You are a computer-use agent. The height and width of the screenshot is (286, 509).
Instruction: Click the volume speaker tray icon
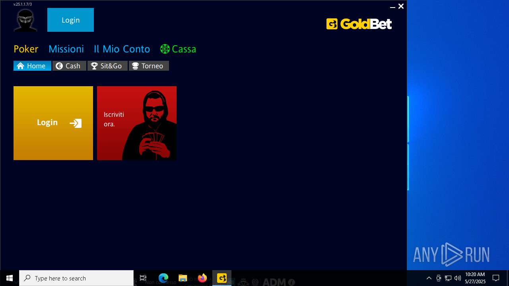457,278
